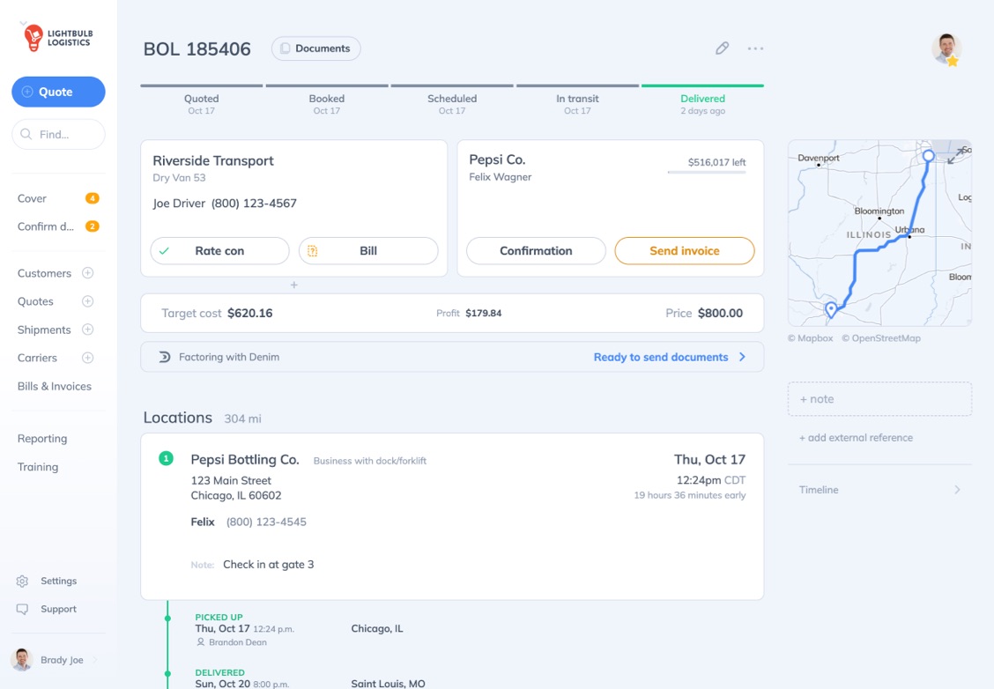Viewport: 994px width, 689px height.
Task: Open Ready to send documents chevron
Action: (x=742, y=357)
